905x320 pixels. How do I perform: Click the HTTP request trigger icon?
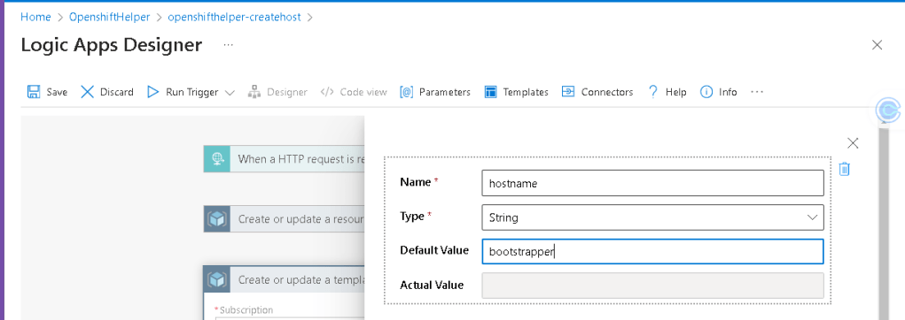pyautogui.click(x=217, y=159)
